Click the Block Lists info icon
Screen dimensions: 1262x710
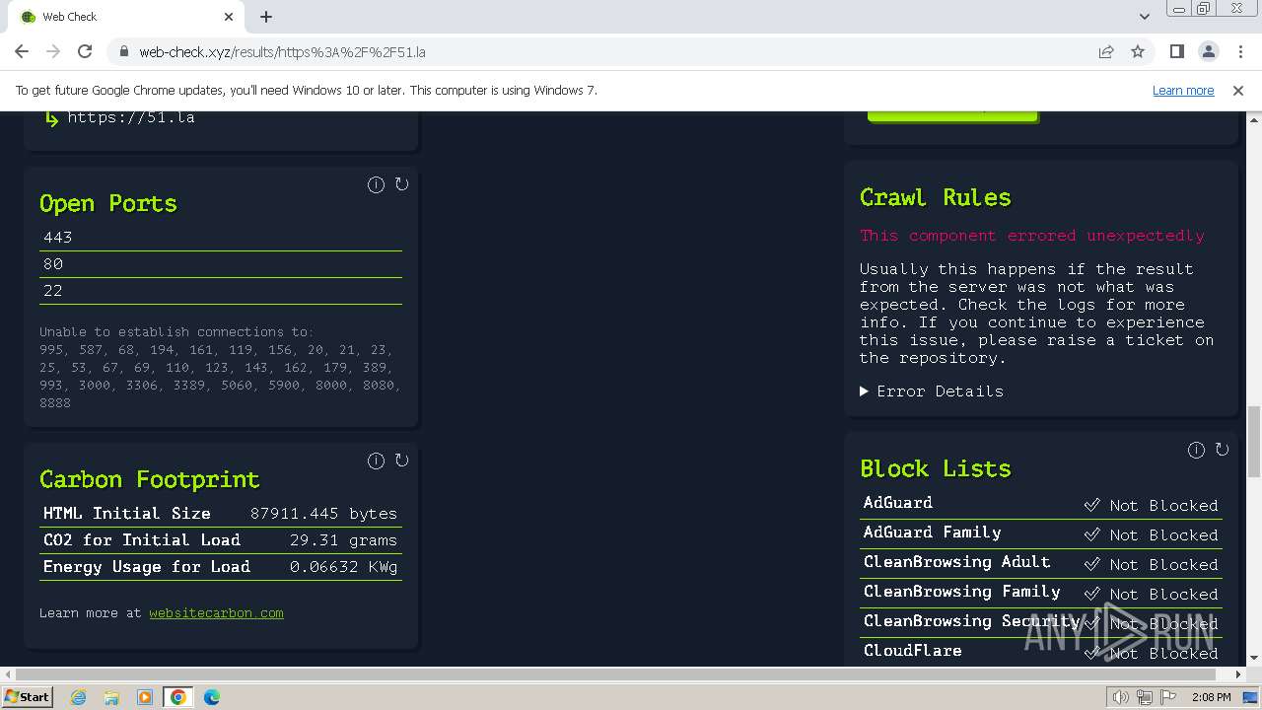click(x=1196, y=450)
